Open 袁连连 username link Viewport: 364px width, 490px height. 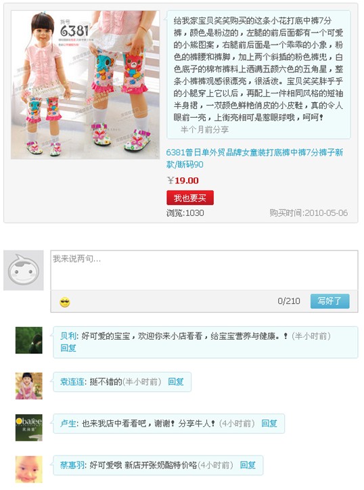[72, 382]
